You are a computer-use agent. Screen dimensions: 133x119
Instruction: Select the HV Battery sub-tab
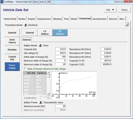click(60, 33)
